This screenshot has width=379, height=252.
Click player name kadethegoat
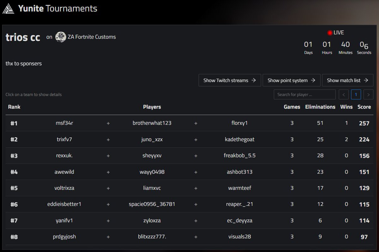click(x=239, y=139)
